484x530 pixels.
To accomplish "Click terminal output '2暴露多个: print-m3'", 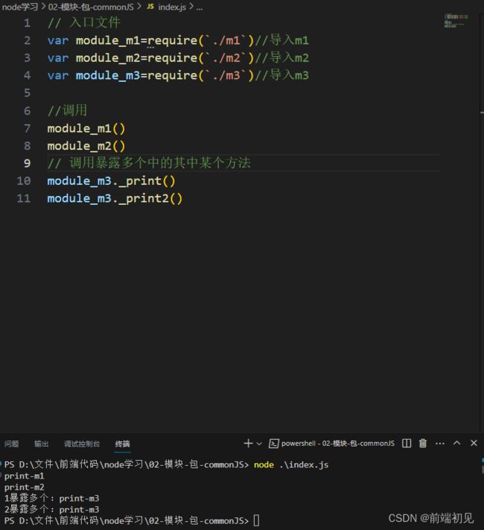I will point(51,509).
